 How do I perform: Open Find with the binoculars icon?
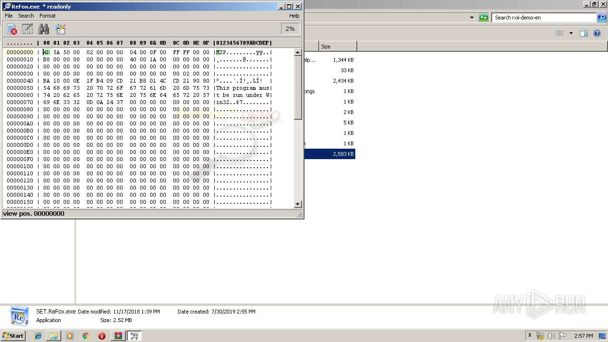[44, 29]
